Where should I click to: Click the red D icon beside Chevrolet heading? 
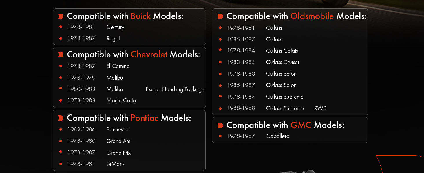61,55
